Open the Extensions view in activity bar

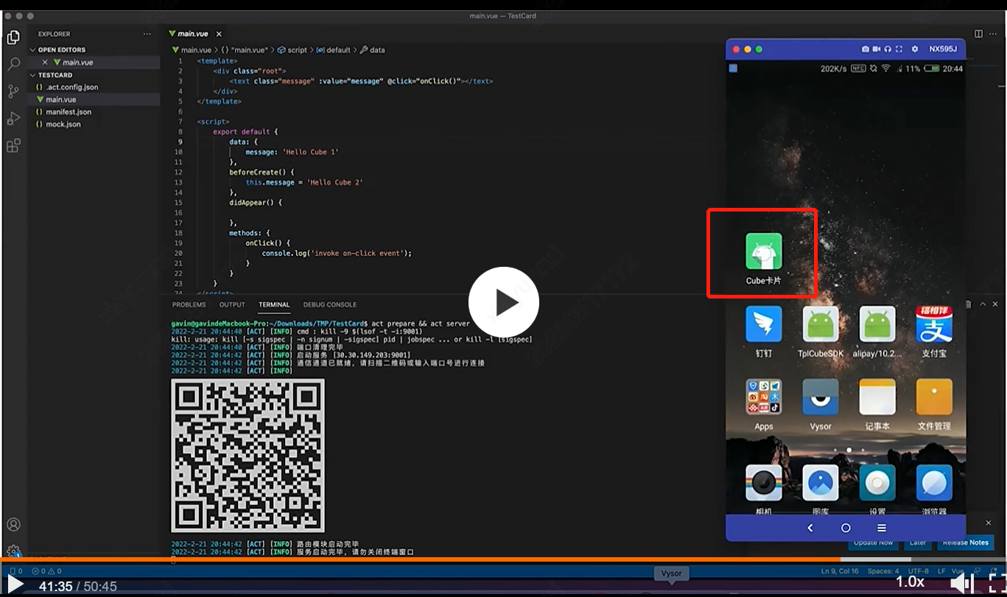[13, 146]
